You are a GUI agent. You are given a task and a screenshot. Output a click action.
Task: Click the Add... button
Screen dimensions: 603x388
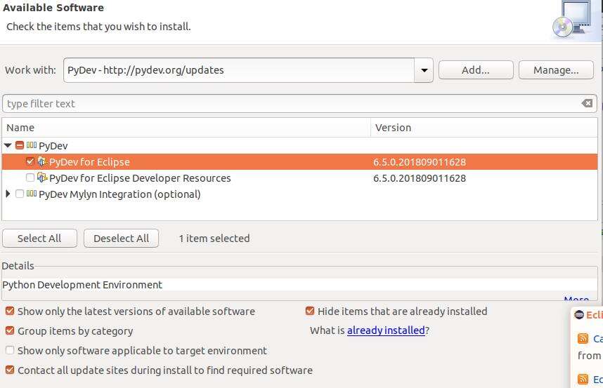[x=476, y=70]
